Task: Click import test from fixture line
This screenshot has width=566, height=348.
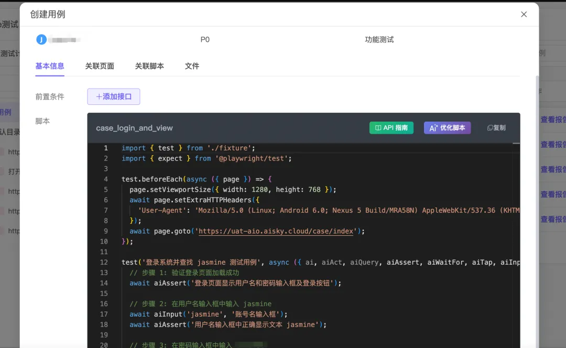Action: click(x=189, y=148)
